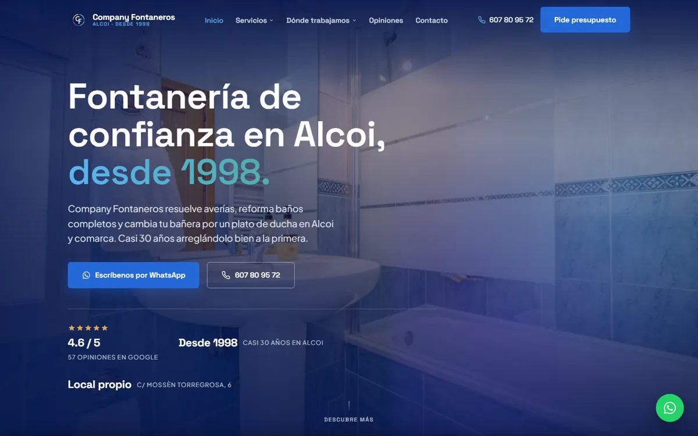
Task: Click the Pide presupuesto button
Action: coord(585,20)
